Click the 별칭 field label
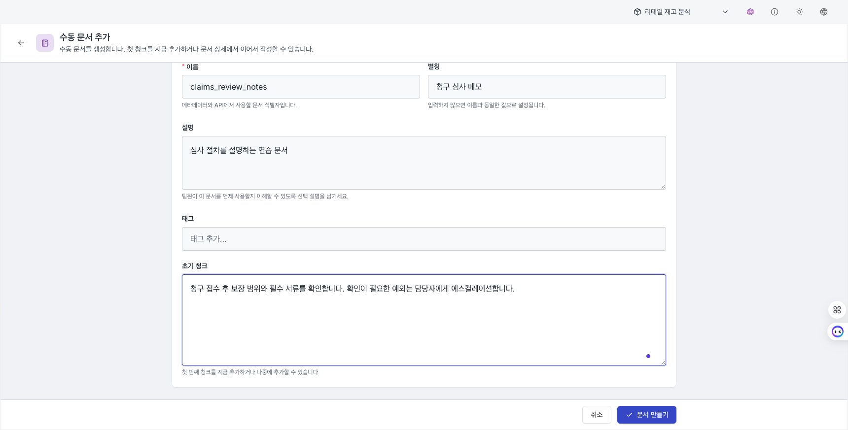The width and height of the screenshot is (848, 430). [434, 66]
